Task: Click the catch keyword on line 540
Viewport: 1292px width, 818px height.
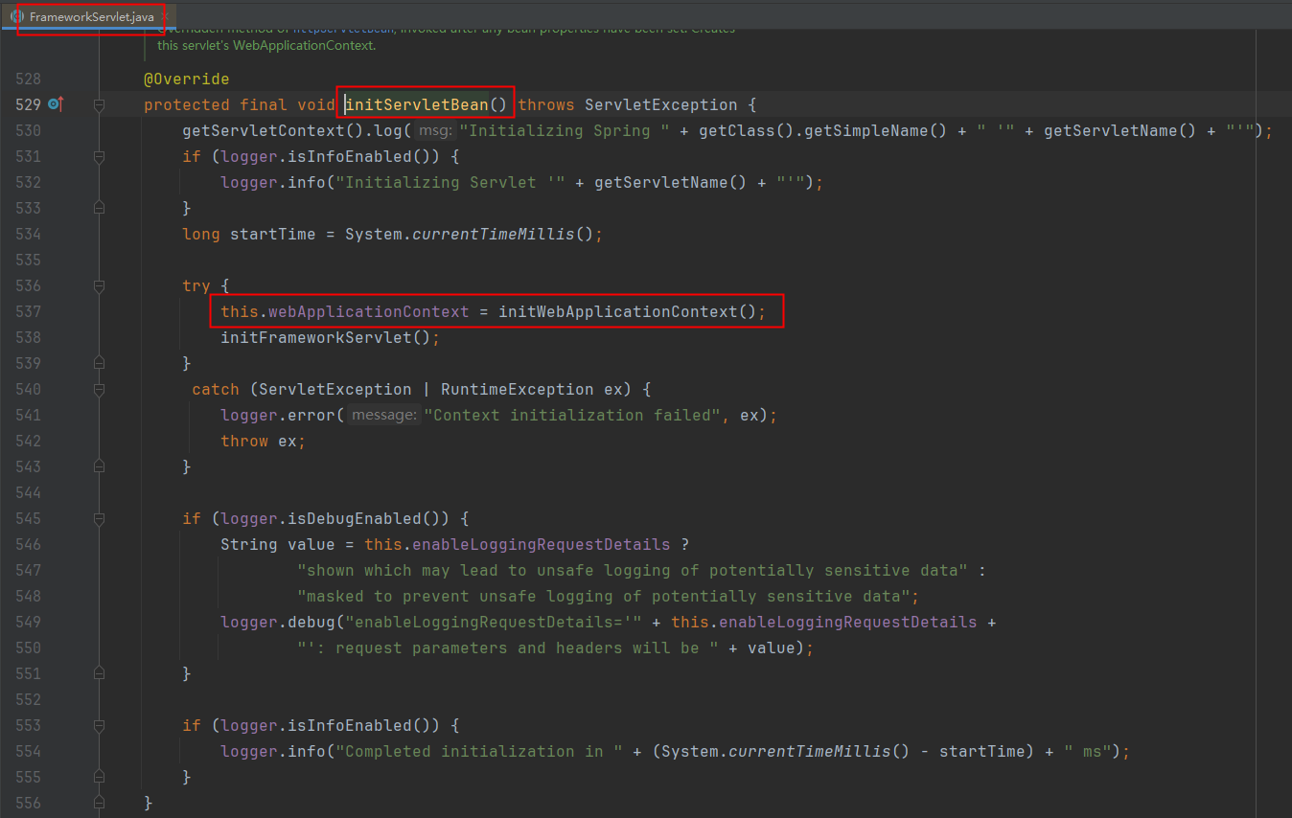Action: pyautogui.click(x=216, y=389)
